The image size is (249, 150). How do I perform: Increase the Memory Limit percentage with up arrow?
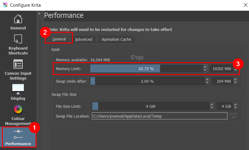[x=205, y=67]
